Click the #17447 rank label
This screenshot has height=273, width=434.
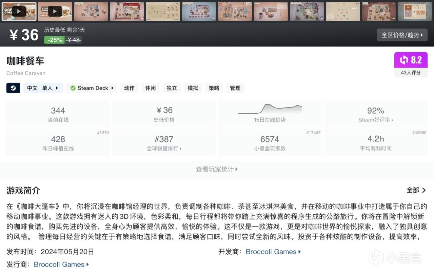point(313,133)
